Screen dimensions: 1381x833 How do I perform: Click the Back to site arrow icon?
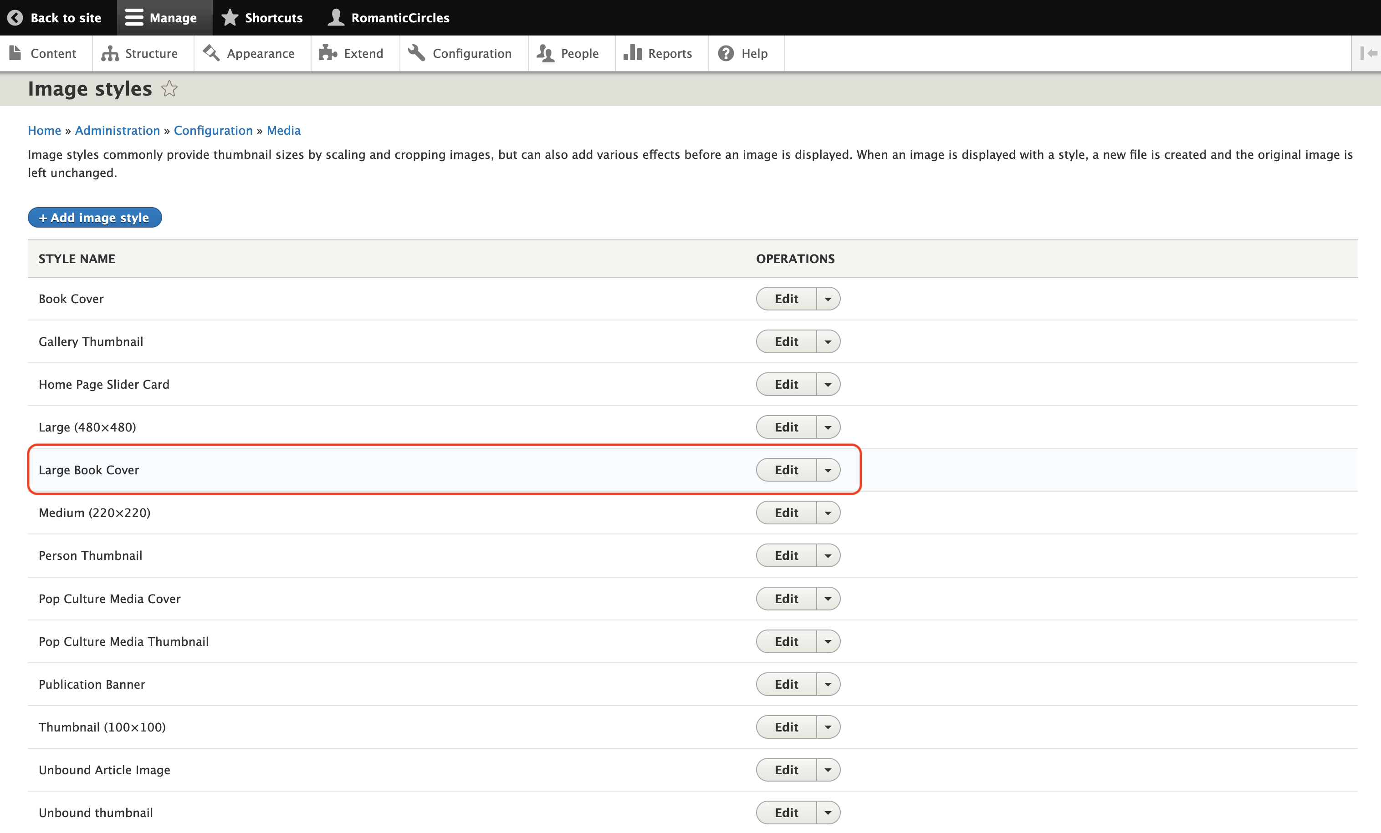(x=15, y=17)
